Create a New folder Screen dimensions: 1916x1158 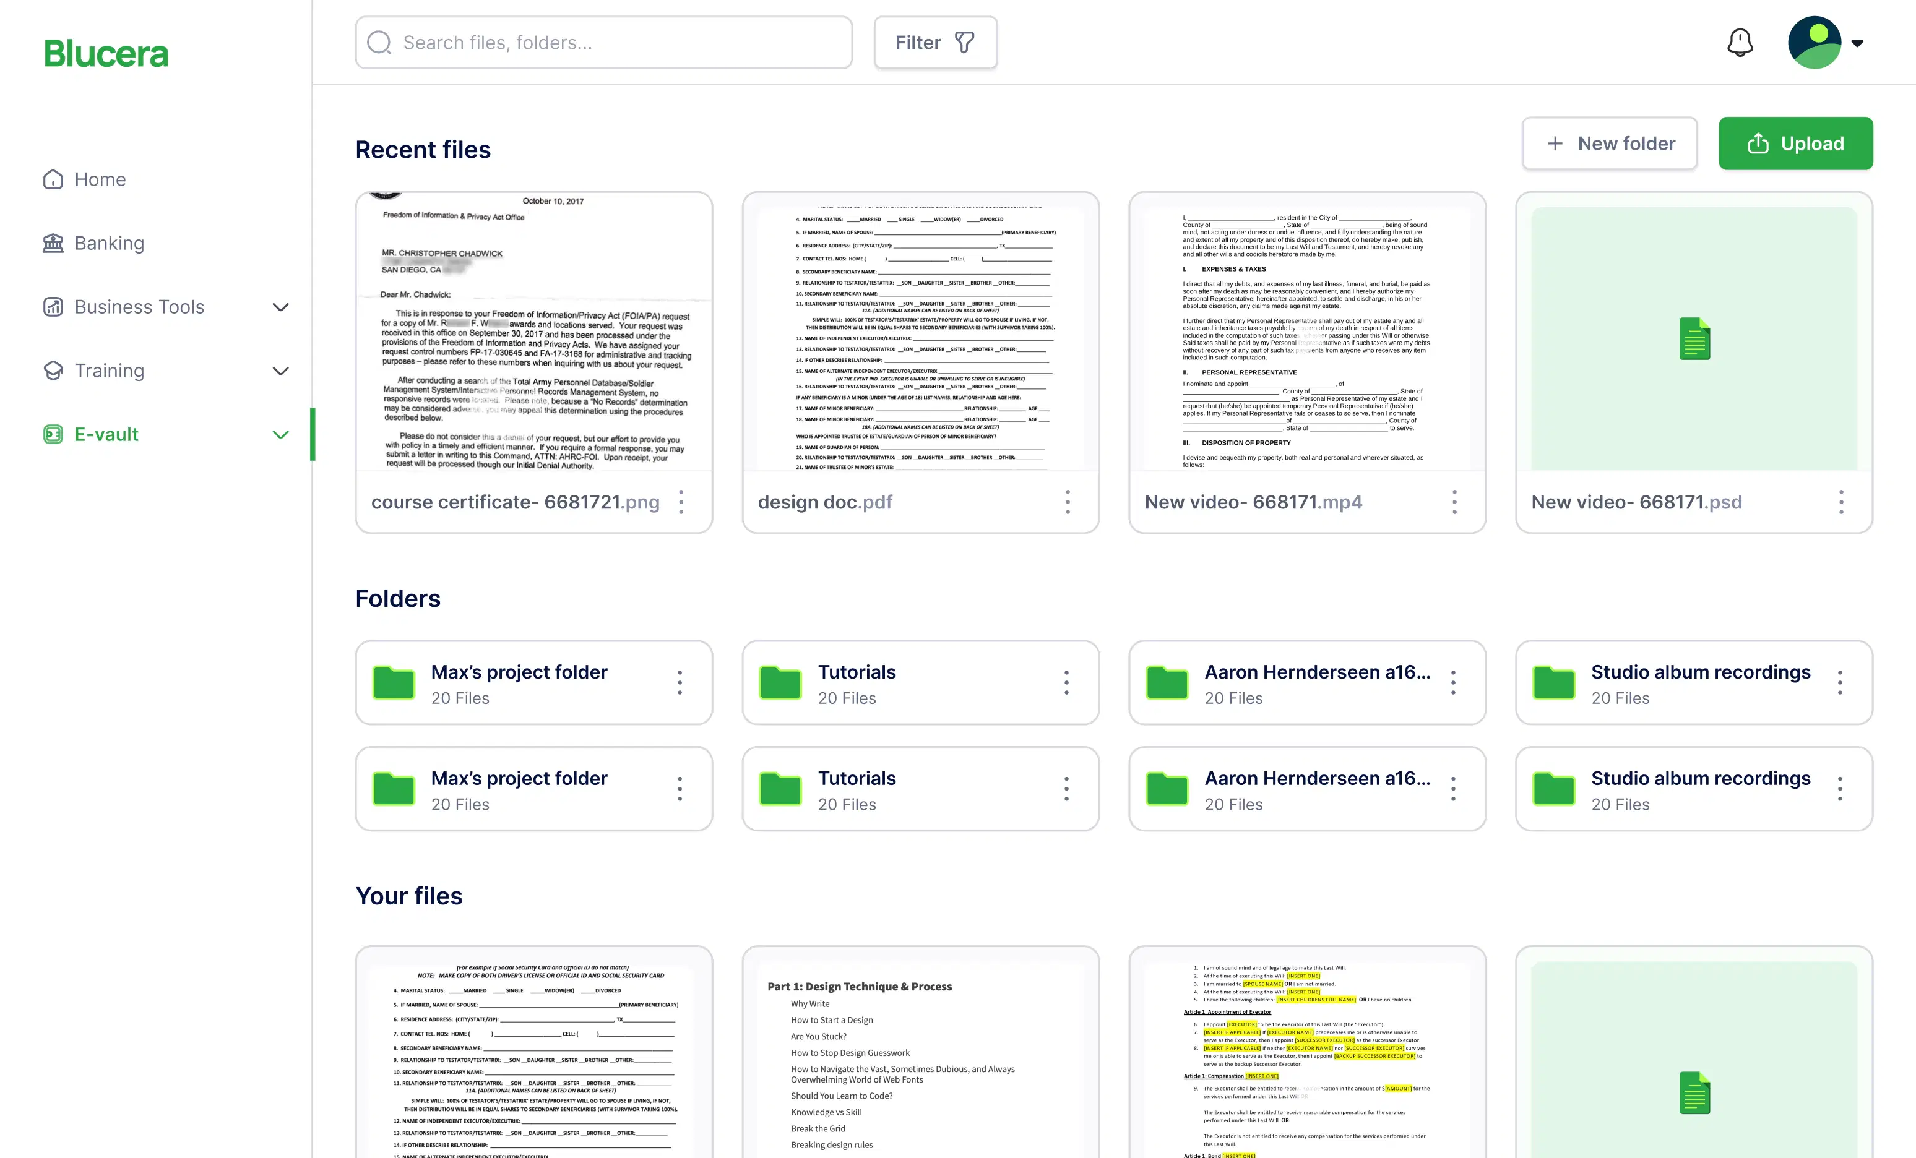tap(1609, 144)
